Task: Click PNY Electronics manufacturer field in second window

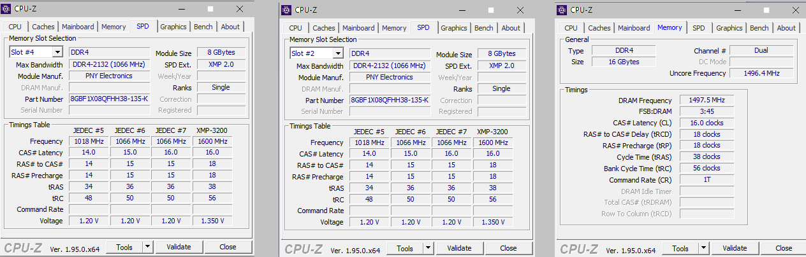Action: click(390, 77)
